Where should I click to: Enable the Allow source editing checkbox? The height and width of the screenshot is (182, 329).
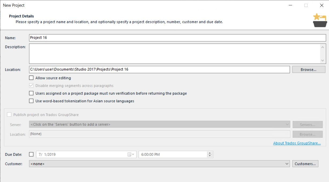coord(31,78)
